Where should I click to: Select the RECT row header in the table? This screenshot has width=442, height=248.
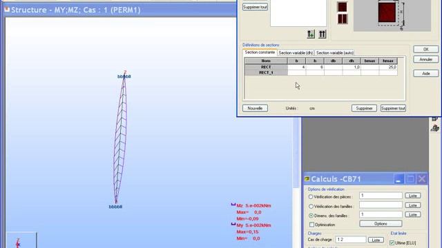266,67
